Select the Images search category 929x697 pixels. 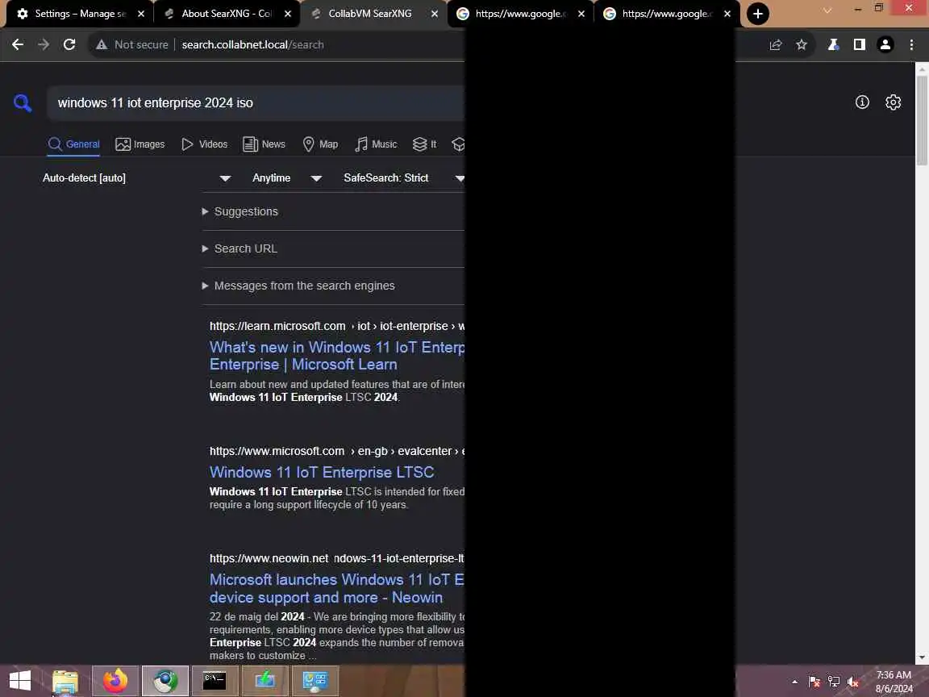[x=140, y=144]
